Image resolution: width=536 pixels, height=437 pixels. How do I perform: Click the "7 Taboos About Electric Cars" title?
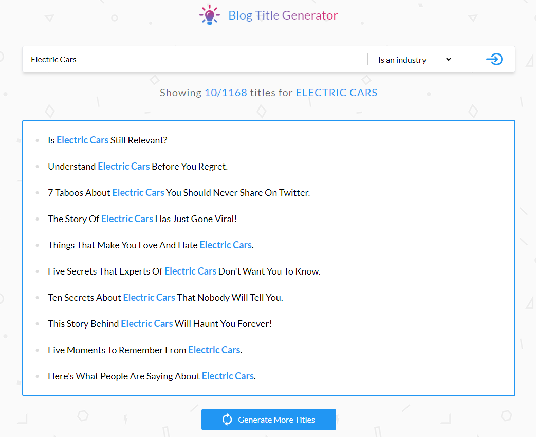[179, 192]
